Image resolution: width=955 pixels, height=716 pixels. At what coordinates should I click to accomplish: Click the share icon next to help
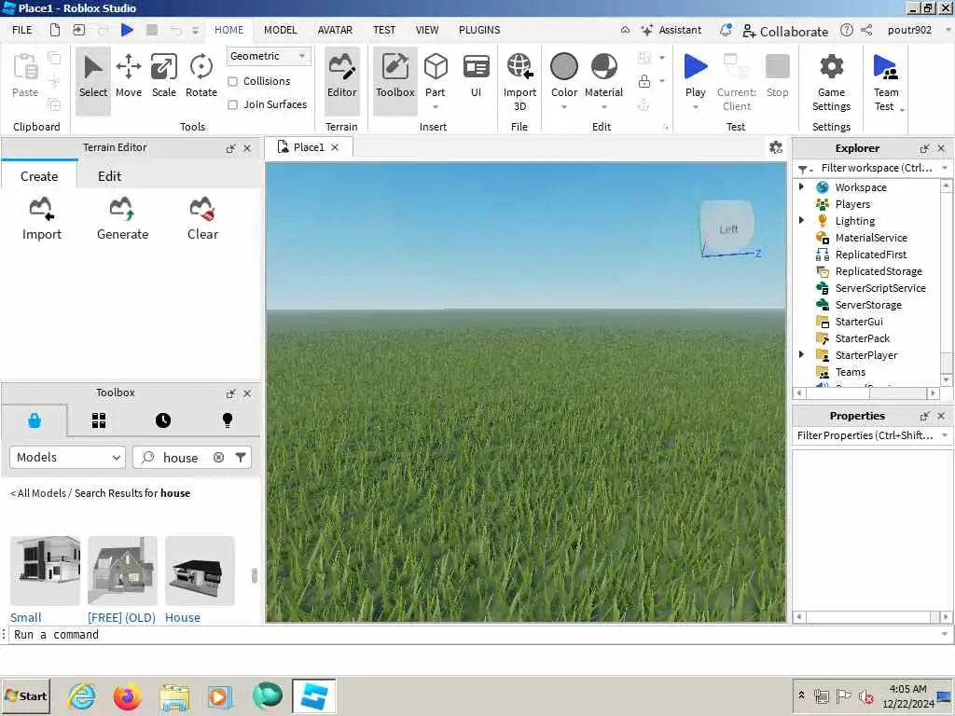(866, 30)
